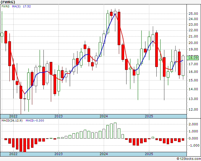This screenshot has width=201, height=161.
Task: Click the 18.09 current price tag
Action: pos(193,58)
